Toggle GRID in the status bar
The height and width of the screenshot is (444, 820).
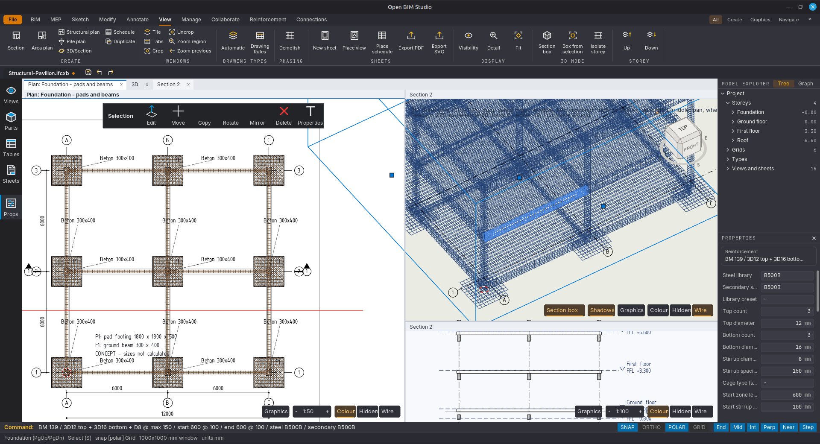699,427
